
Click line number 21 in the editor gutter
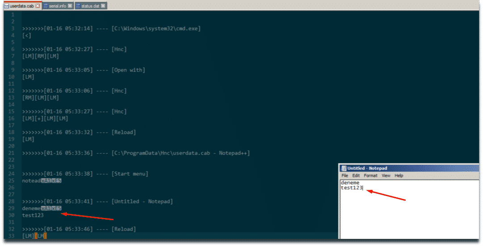pos(12,153)
